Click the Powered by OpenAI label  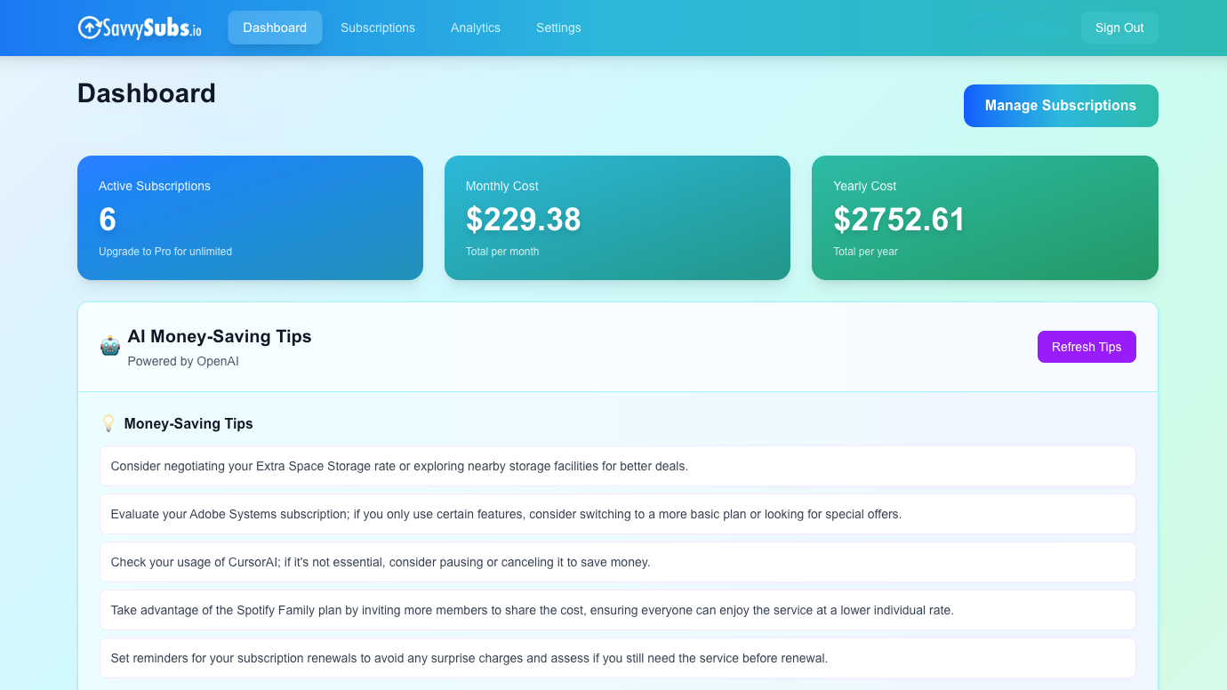coord(182,361)
